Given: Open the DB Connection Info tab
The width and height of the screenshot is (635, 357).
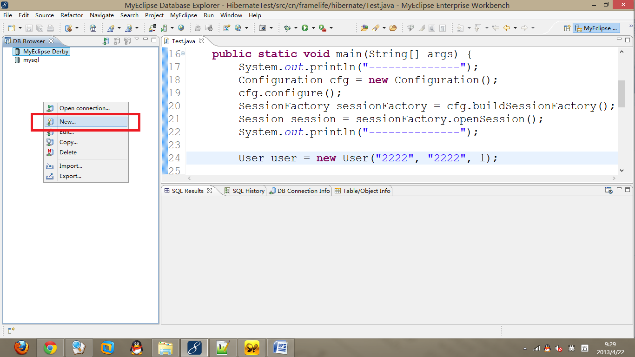Looking at the screenshot, I should tap(300, 191).
